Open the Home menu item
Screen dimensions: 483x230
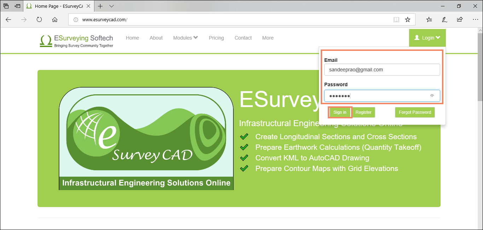(133, 38)
